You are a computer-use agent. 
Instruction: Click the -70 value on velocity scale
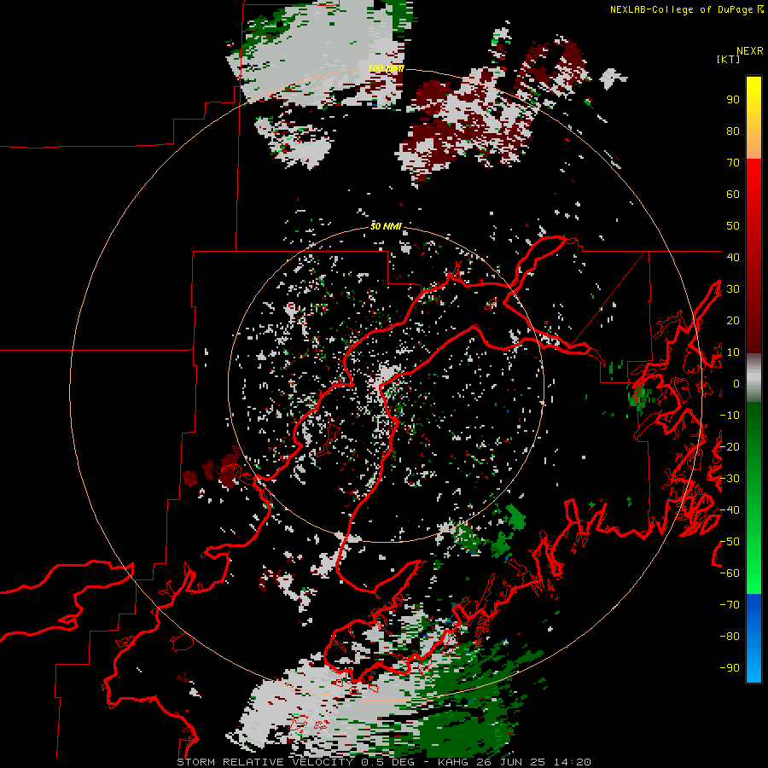(x=730, y=605)
